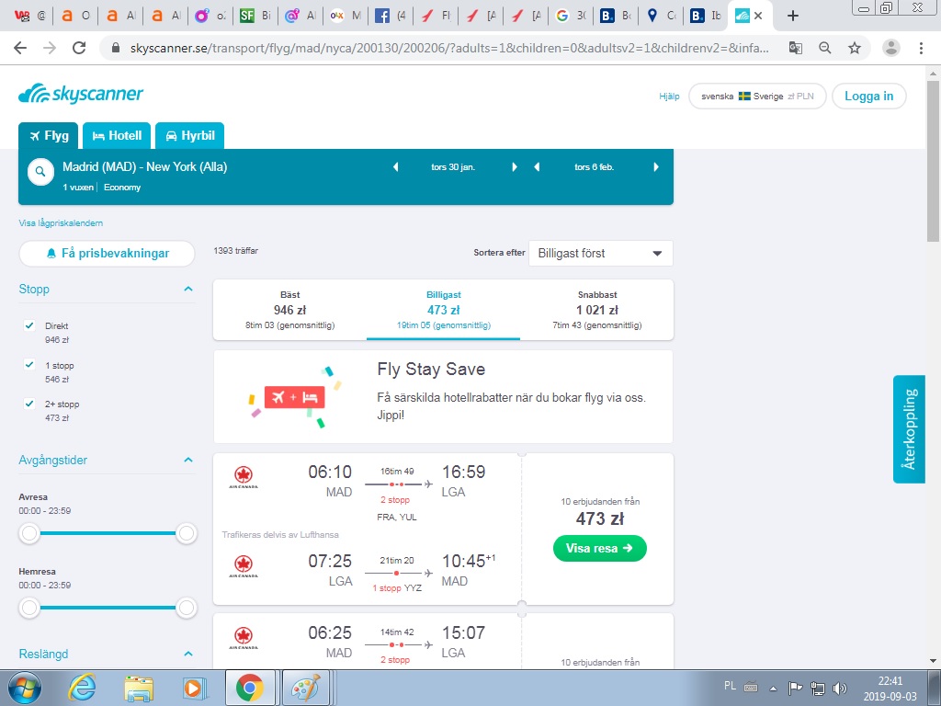941x706 pixels.
Task: Open the Google Translate icon in address bar
Action: tap(796, 48)
